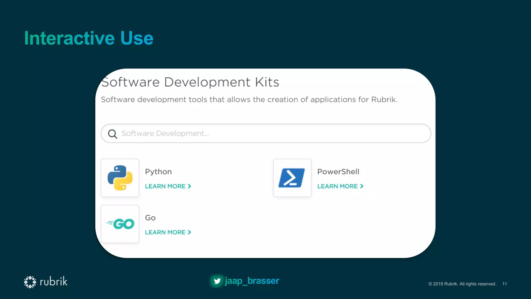Image resolution: width=531 pixels, height=299 pixels.
Task: Click the chevron next to Python Learn More
Action: [190, 186]
